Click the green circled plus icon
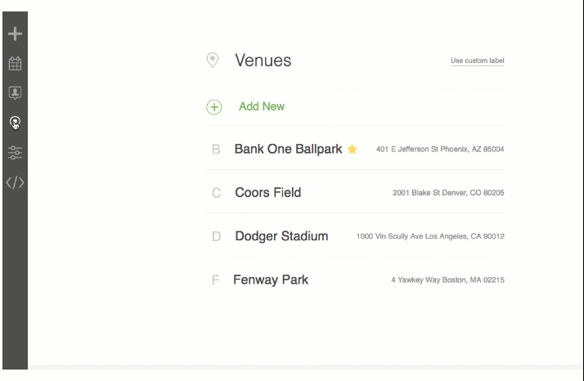 click(x=214, y=107)
